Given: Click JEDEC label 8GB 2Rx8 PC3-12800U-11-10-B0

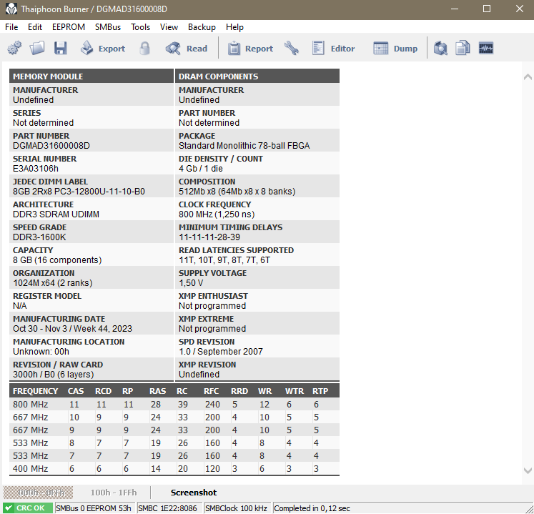Looking at the screenshot, I should [x=79, y=192].
